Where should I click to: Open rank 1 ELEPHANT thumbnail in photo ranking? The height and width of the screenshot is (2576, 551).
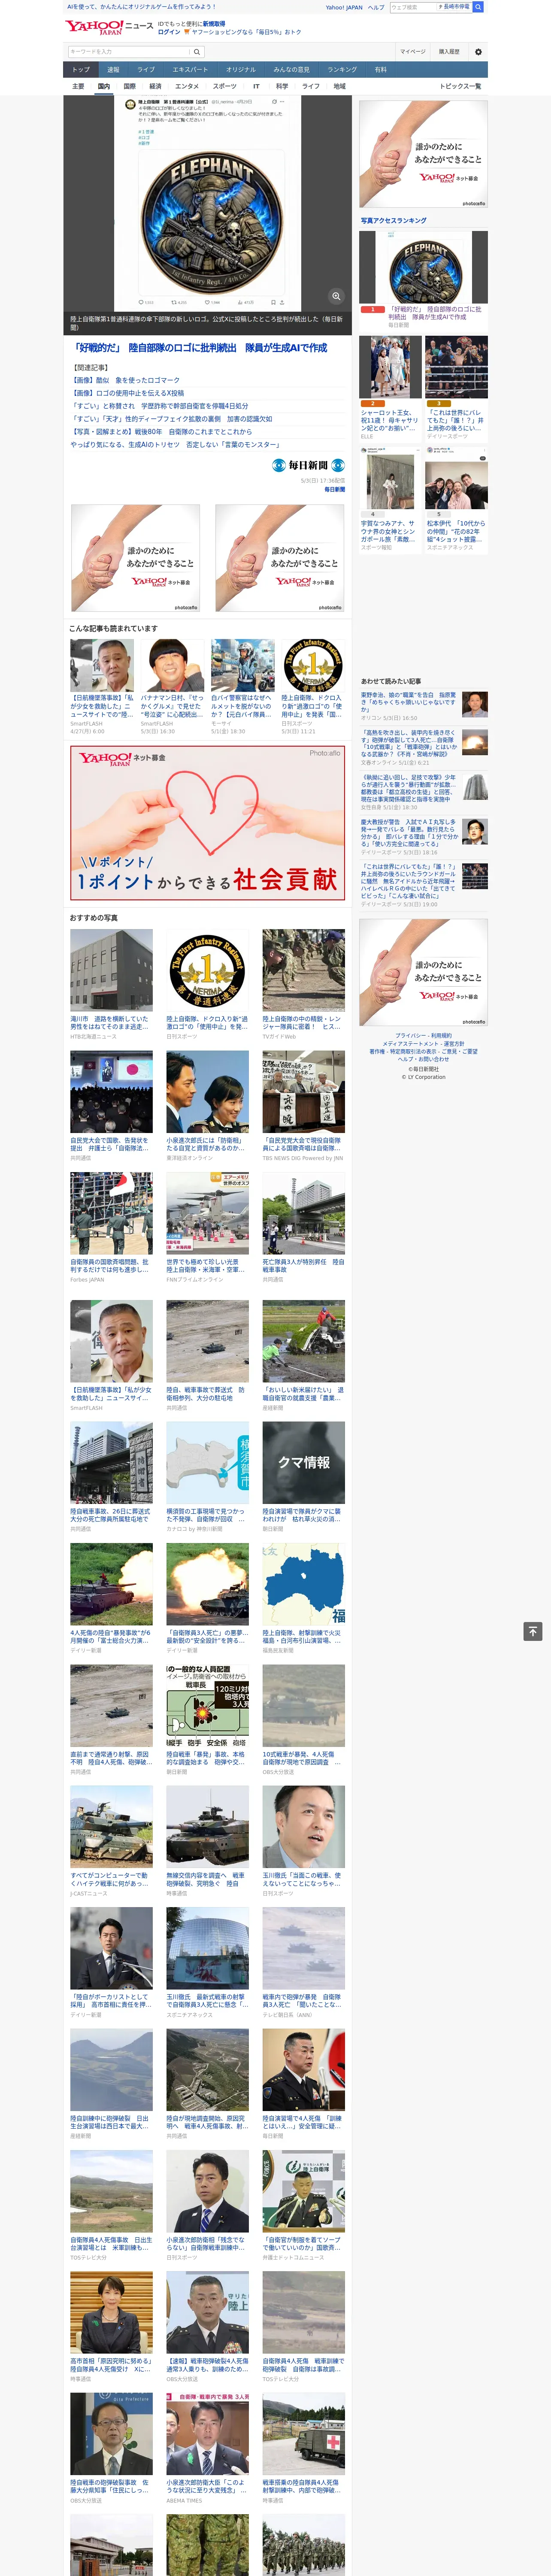[x=423, y=267]
